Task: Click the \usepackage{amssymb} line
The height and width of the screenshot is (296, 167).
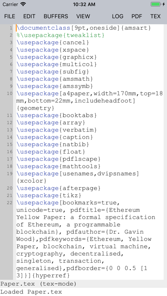Action: [55, 86]
